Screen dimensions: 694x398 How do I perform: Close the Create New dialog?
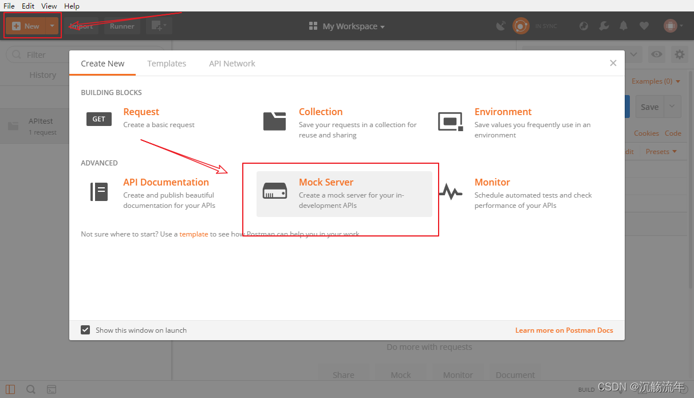click(x=613, y=63)
